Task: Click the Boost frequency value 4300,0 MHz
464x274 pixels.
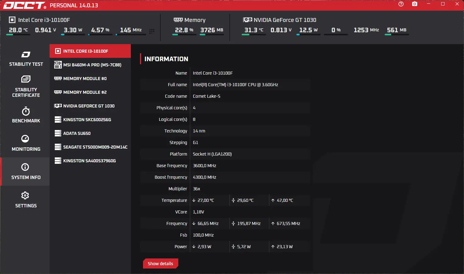Action: point(204,177)
